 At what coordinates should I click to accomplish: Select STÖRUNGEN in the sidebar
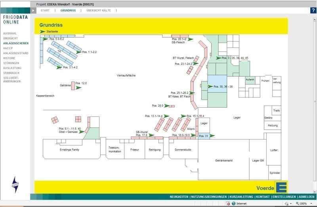click(11, 63)
